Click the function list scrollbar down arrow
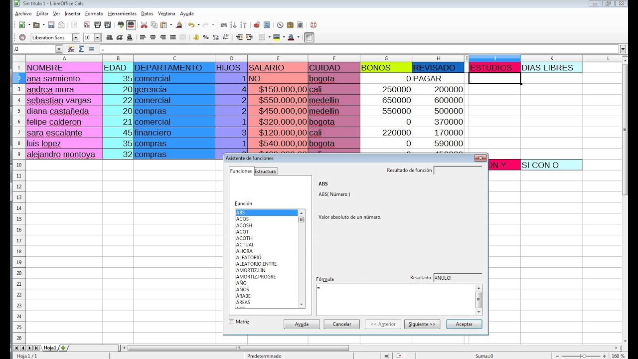 (x=301, y=304)
